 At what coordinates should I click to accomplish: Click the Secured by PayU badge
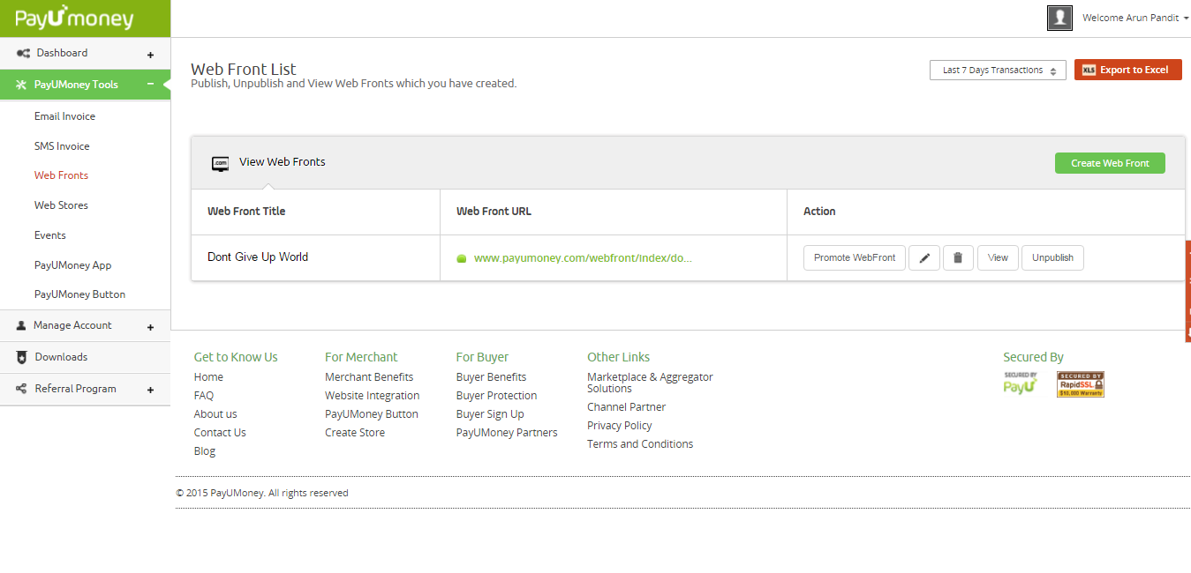coord(1020,383)
